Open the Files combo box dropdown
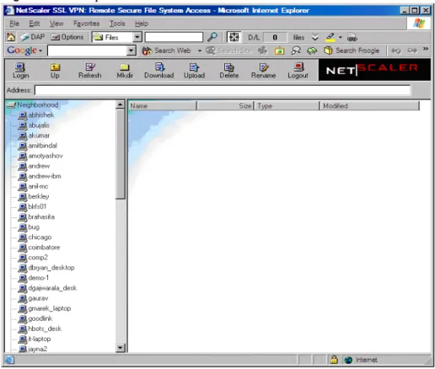Viewport: 435px width, 369px height. click(x=137, y=37)
